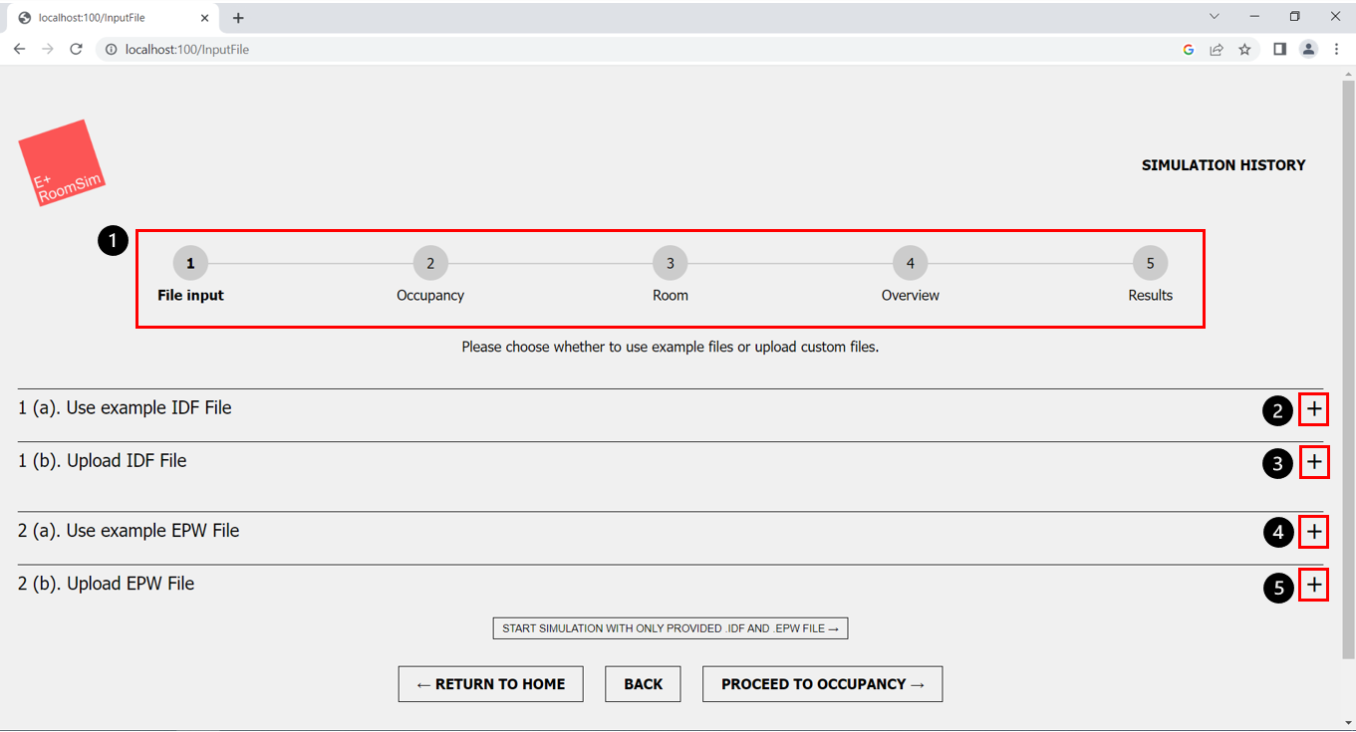The height and width of the screenshot is (732, 1356).
Task: Select step 4 Overview in the progress stepper
Action: [910, 263]
